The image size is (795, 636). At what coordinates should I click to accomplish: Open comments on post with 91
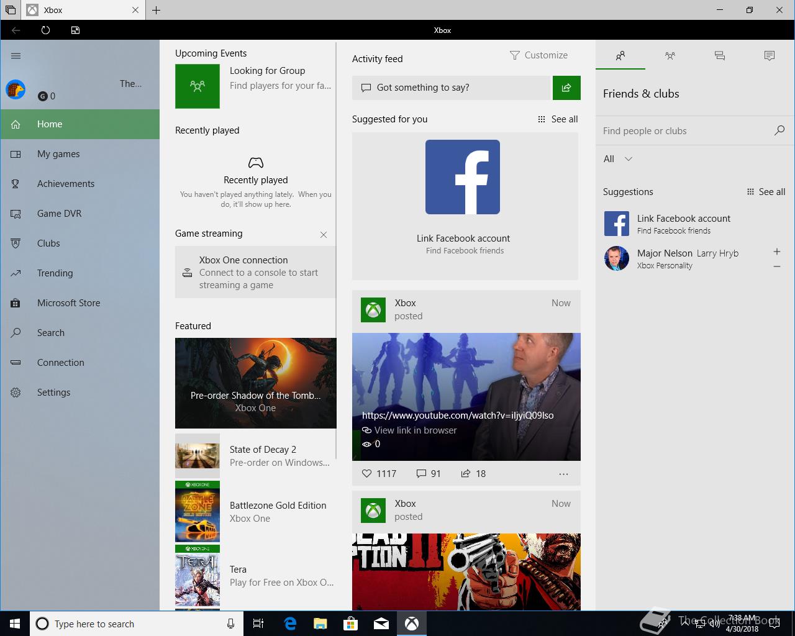pos(429,474)
